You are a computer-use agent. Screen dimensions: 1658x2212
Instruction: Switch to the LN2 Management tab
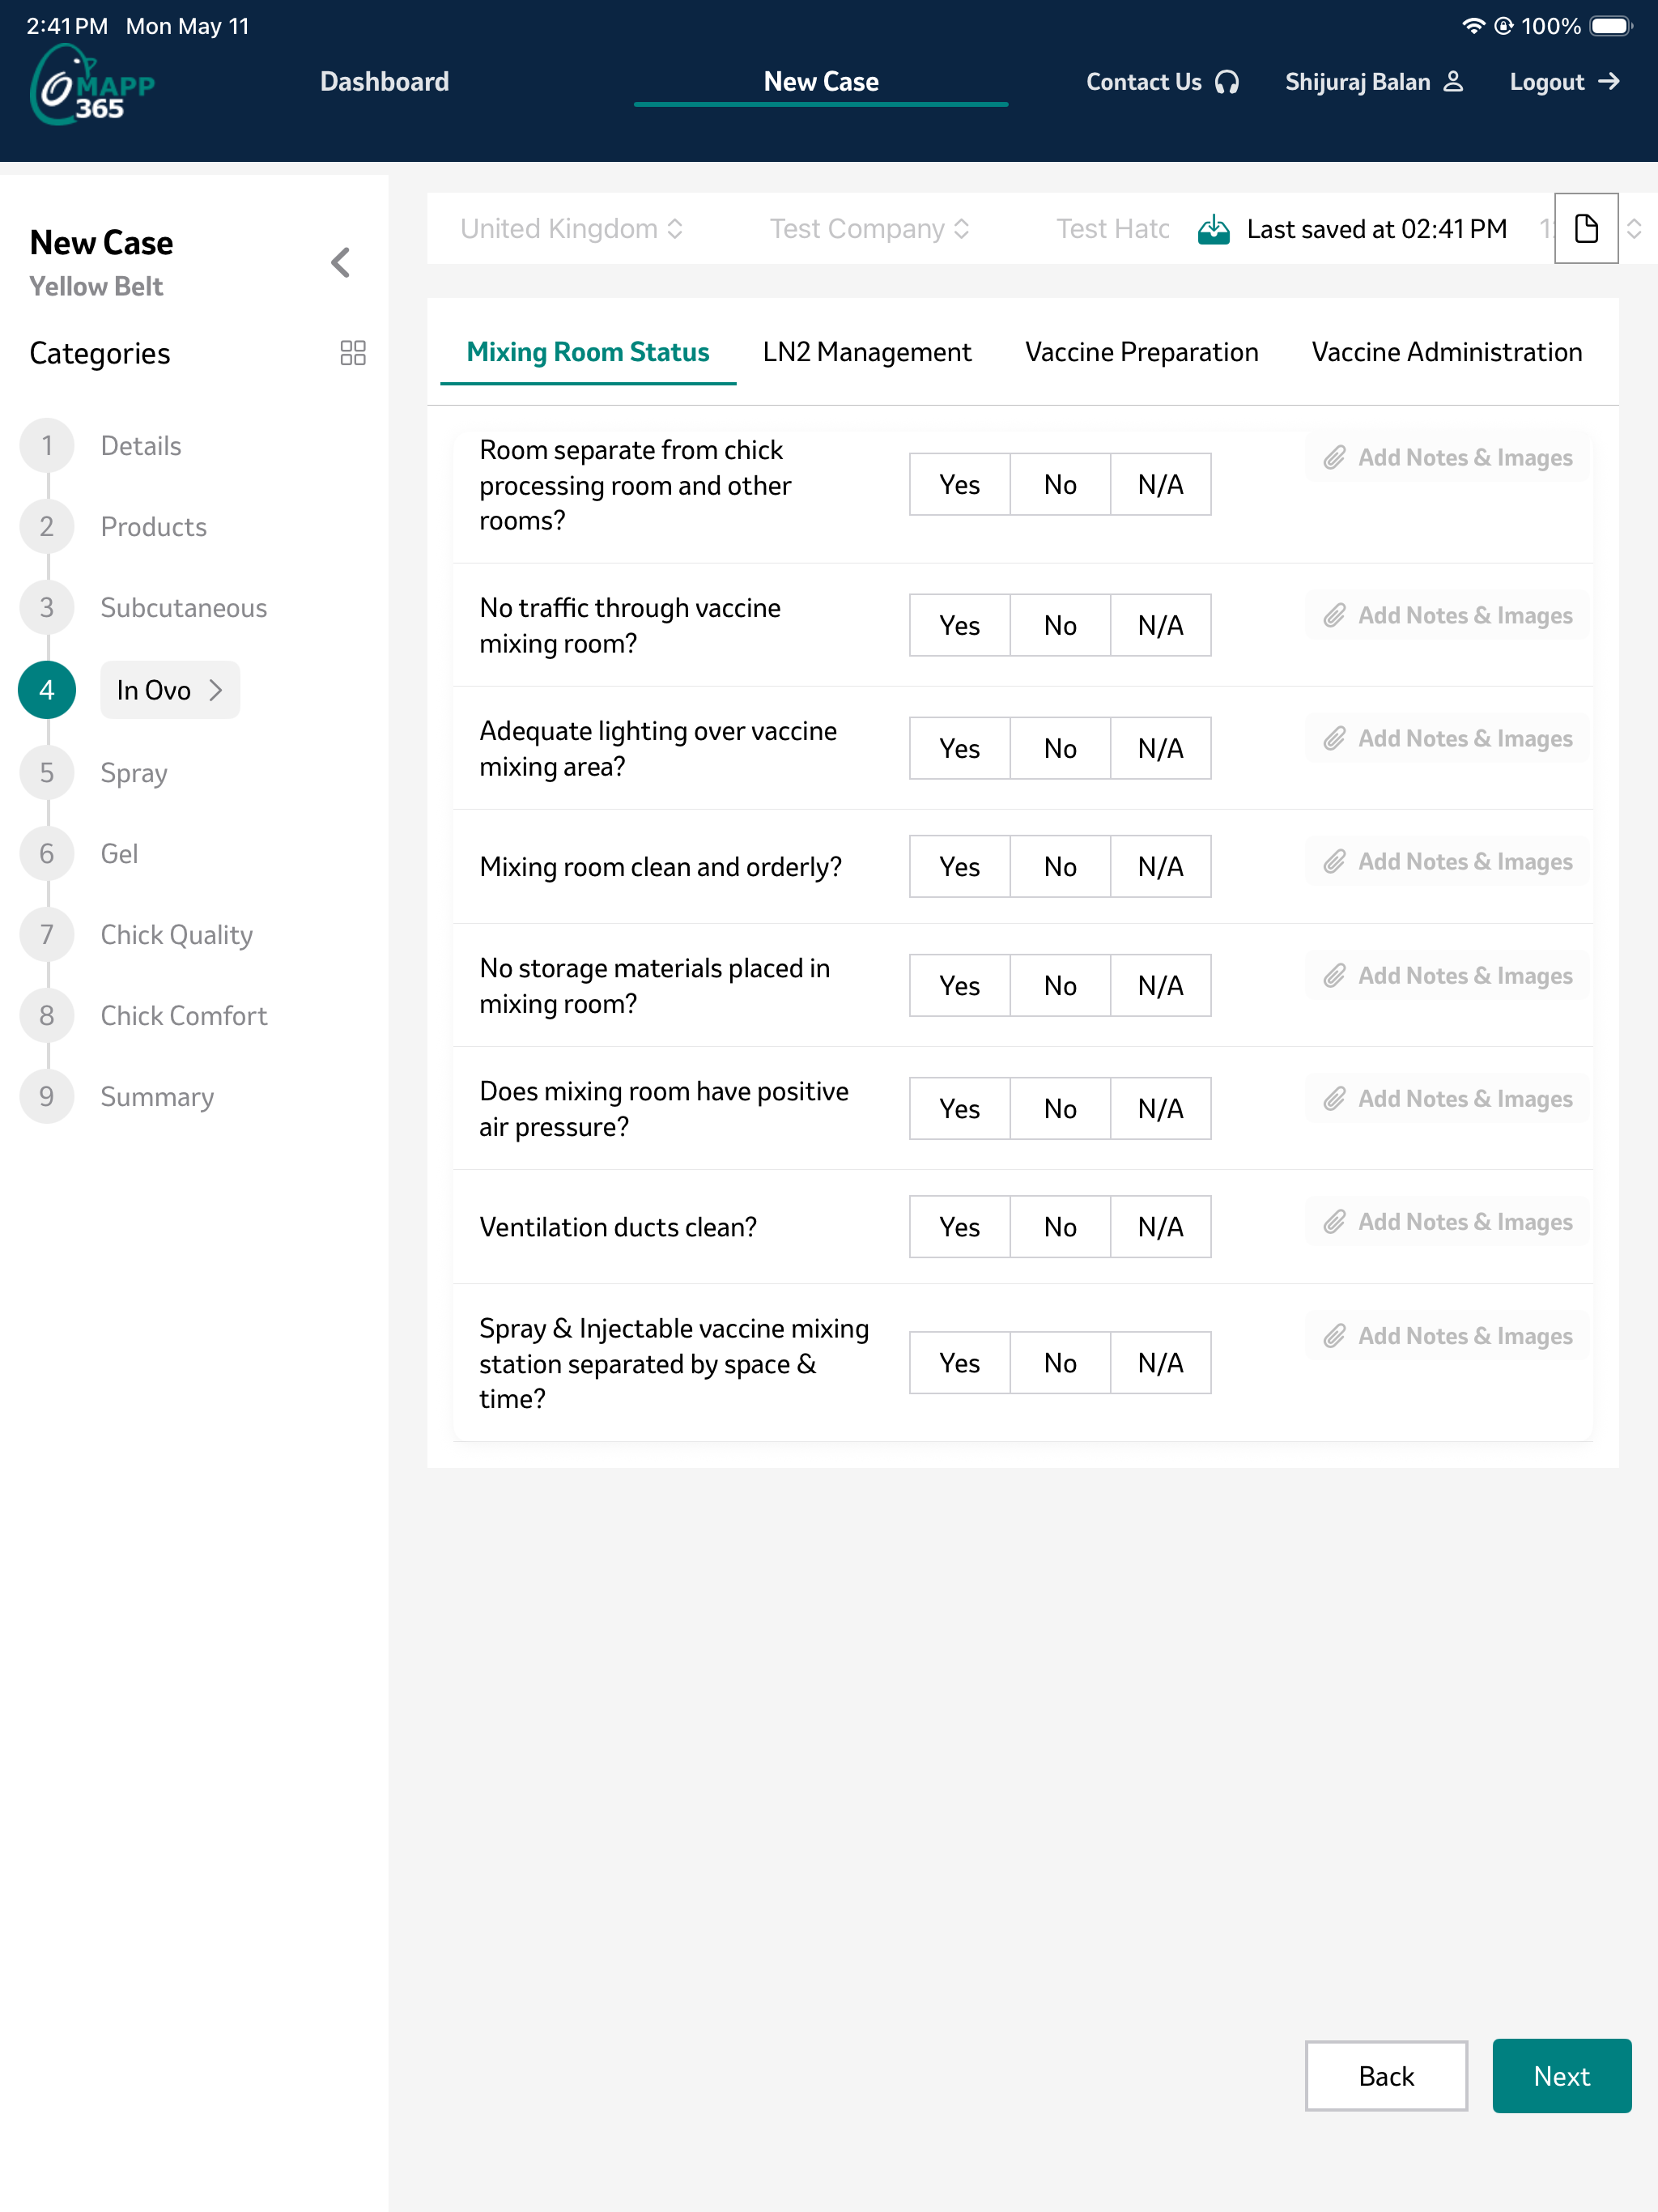pos(867,352)
